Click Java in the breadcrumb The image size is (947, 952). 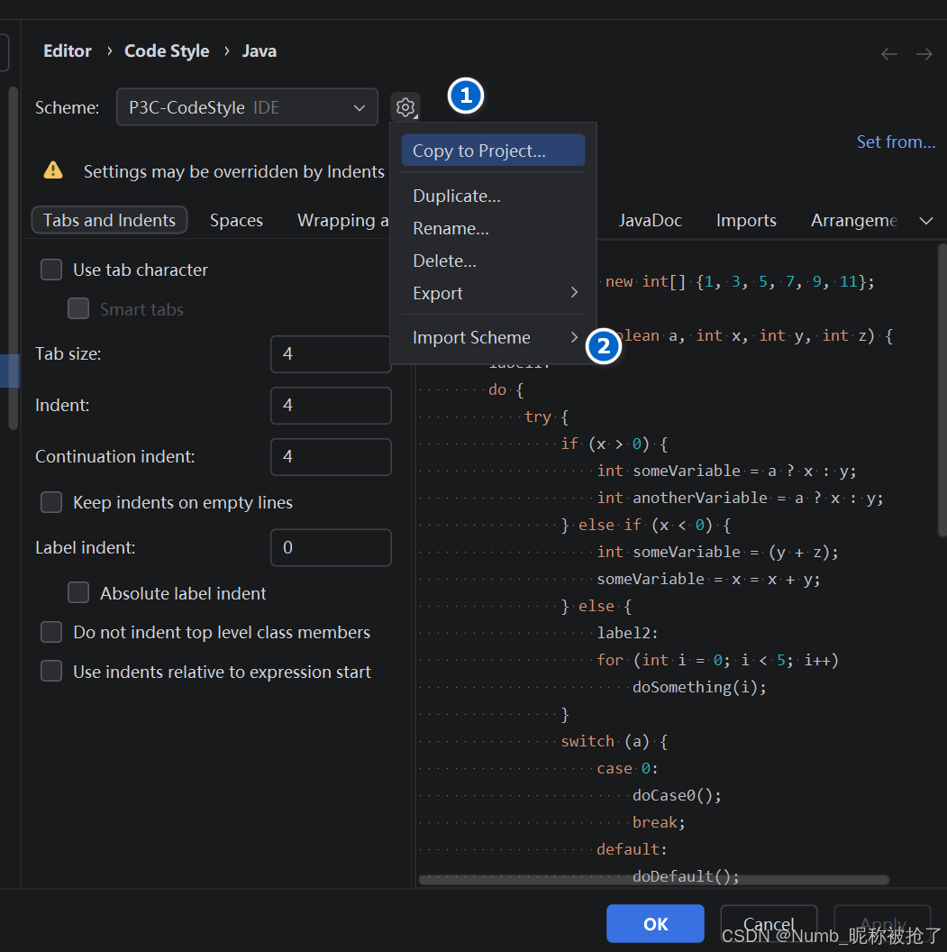(x=259, y=51)
